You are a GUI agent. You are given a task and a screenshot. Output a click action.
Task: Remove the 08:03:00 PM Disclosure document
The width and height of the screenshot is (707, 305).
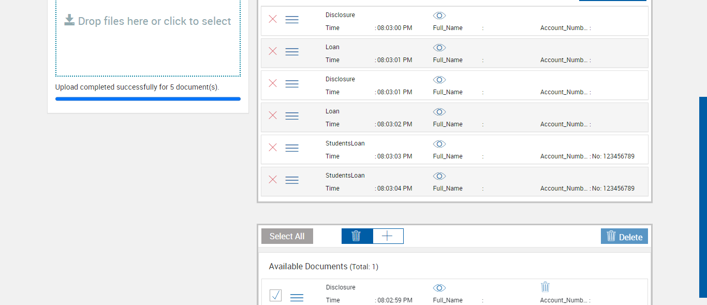coord(273,19)
